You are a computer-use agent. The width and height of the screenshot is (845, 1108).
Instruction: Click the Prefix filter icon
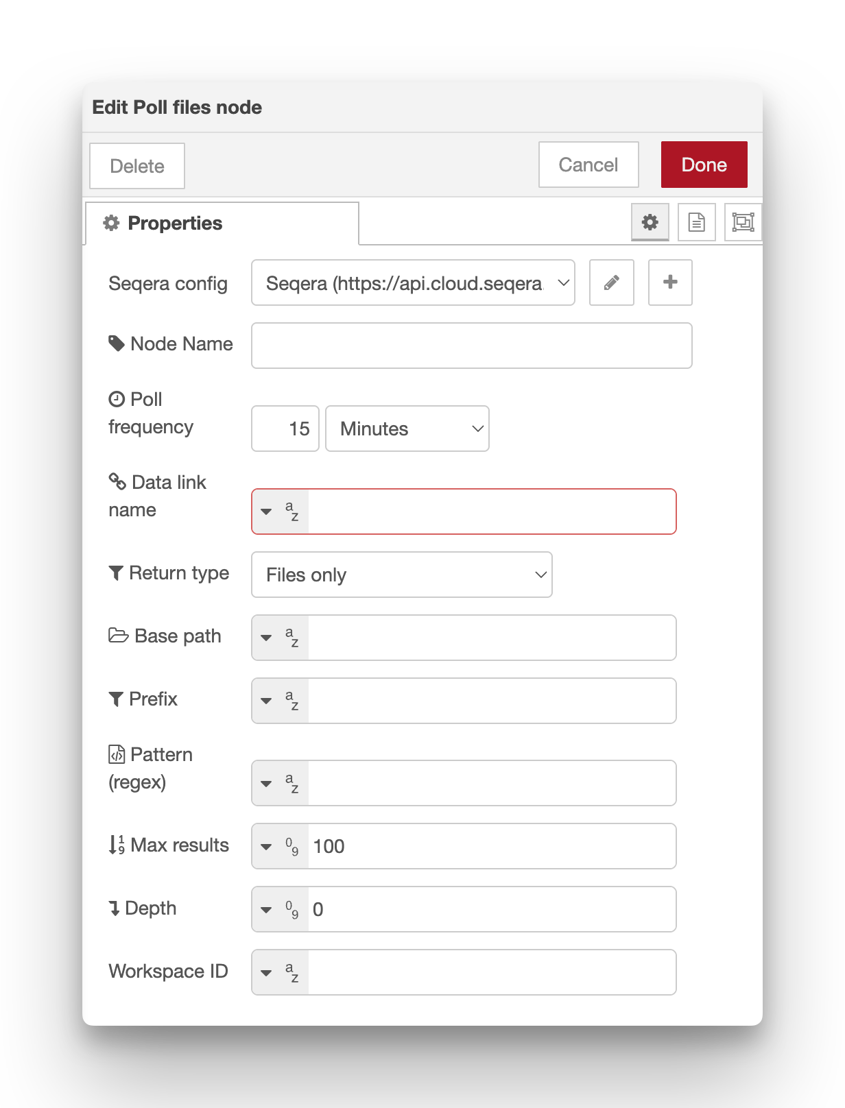click(x=116, y=699)
